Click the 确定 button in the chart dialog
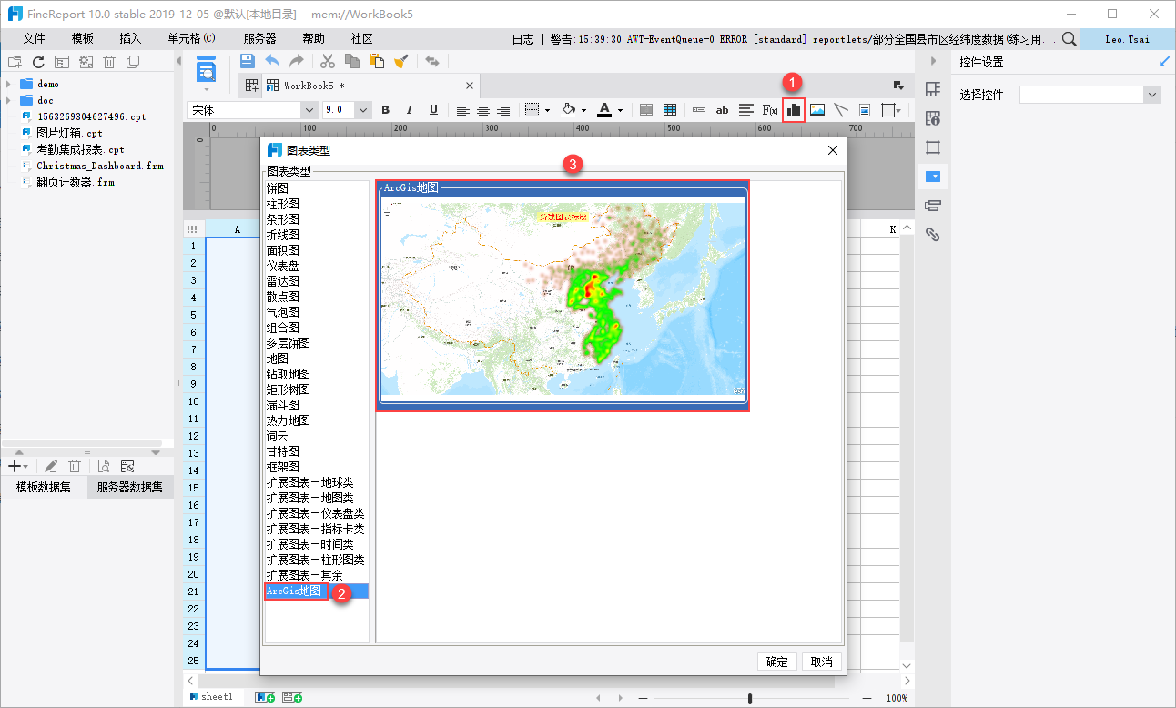 tap(777, 662)
